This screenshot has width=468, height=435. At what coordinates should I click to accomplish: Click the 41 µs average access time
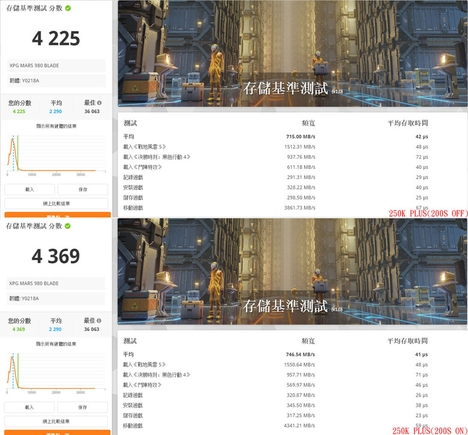[421, 354]
